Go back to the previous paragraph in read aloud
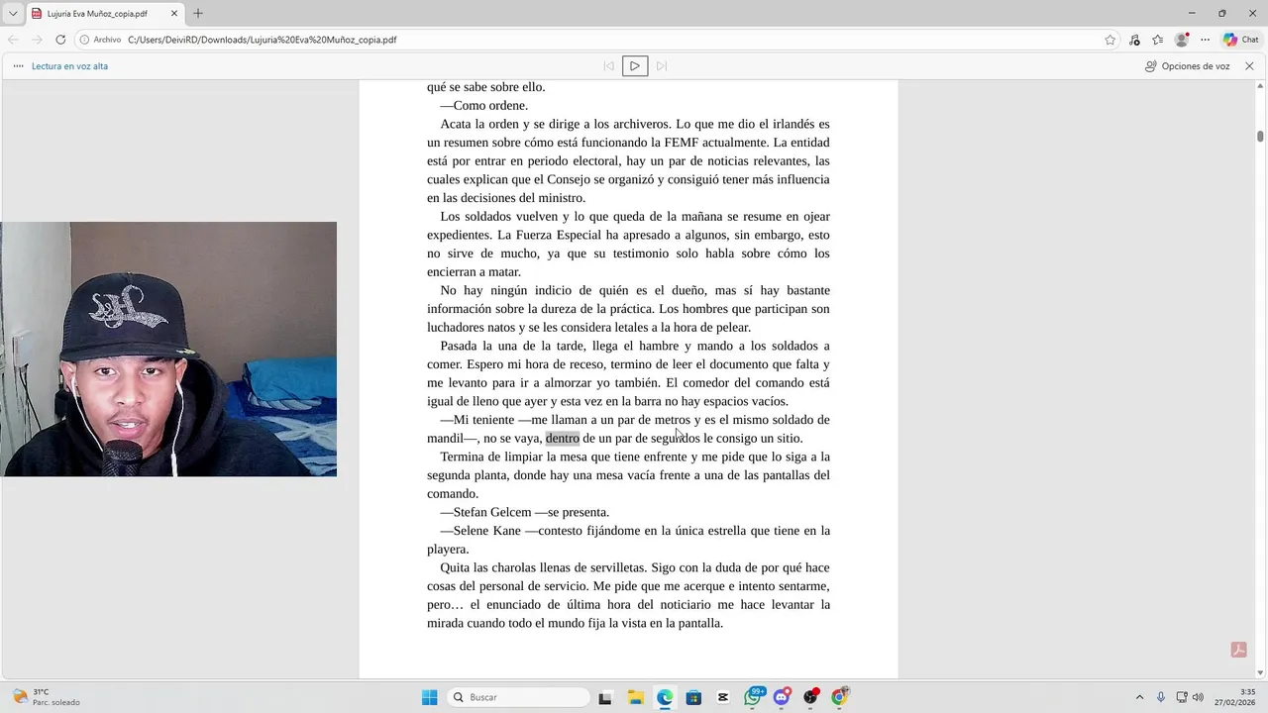This screenshot has height=713, width=1268. click(609, 66)
